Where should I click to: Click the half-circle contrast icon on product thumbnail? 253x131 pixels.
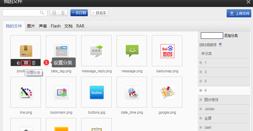click(19, 63)
